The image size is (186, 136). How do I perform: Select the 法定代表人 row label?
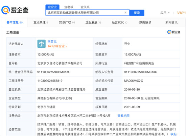16,44
